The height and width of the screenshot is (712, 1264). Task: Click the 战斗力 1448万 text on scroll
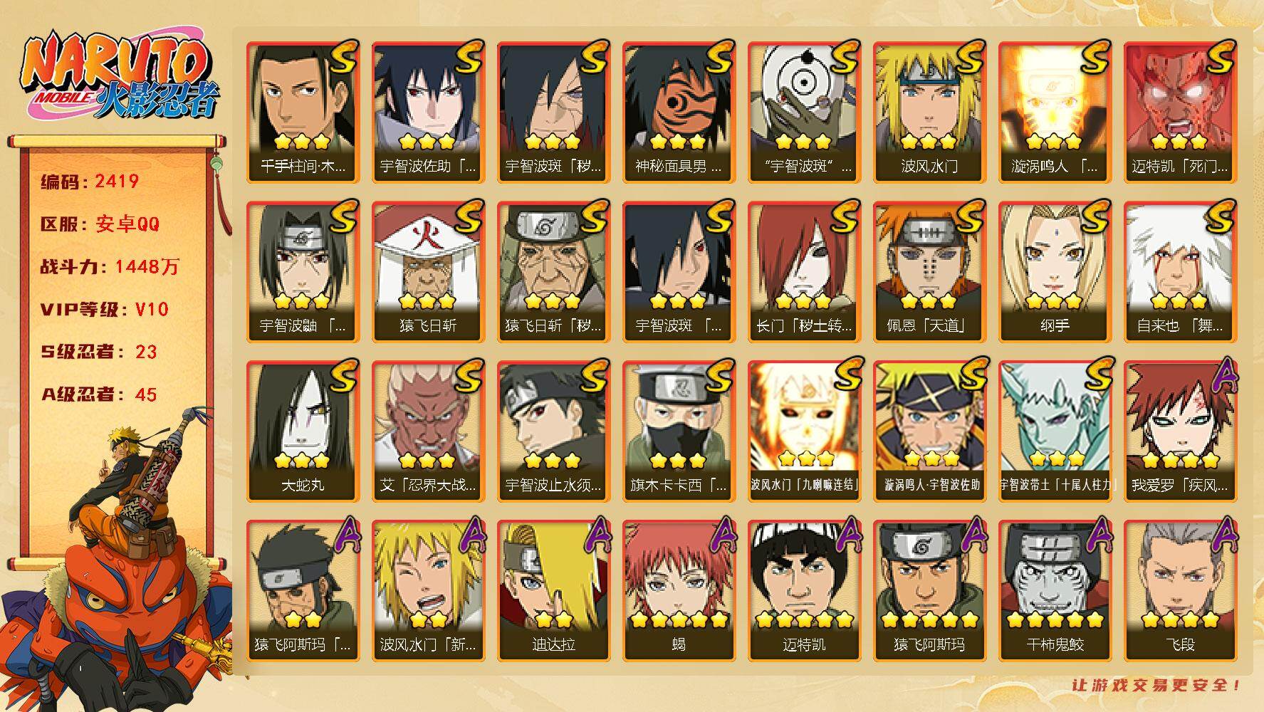[110, 267]
